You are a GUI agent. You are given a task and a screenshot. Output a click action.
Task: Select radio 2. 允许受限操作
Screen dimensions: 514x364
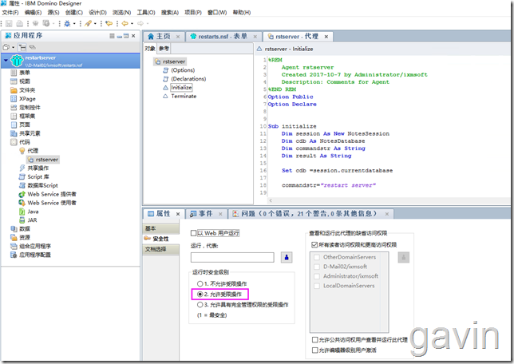(x=200, y=294)
